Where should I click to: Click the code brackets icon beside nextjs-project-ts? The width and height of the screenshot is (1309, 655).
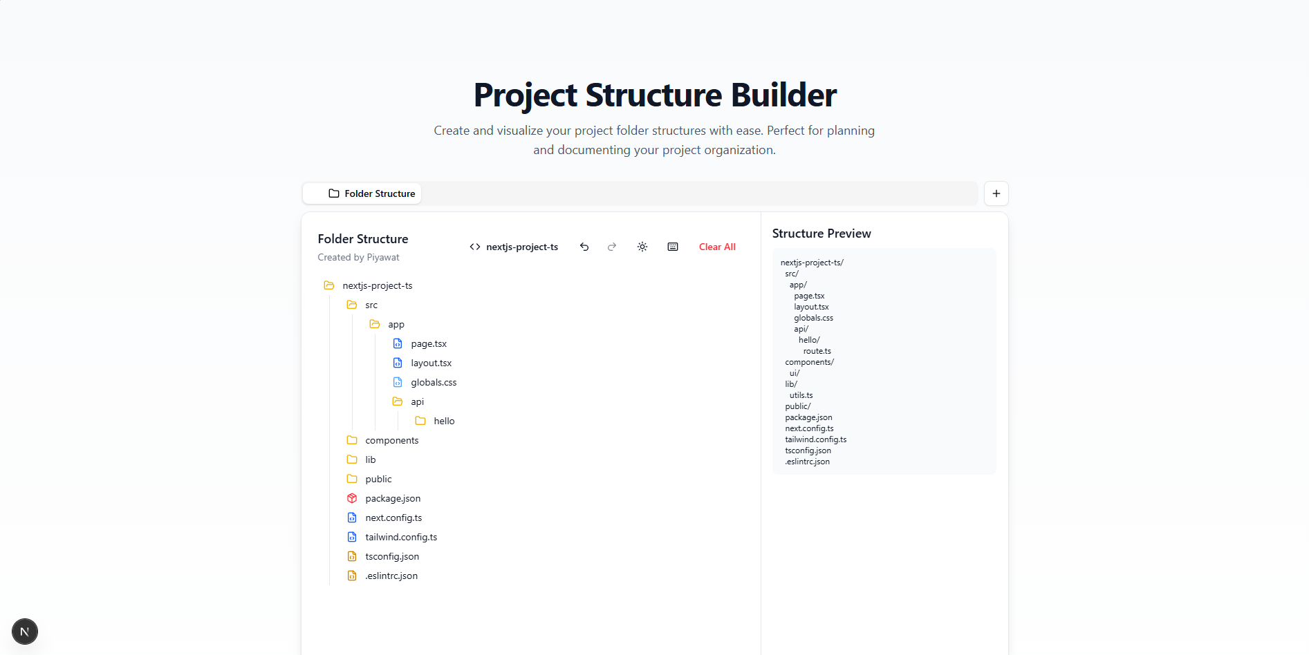pos(475,247)
